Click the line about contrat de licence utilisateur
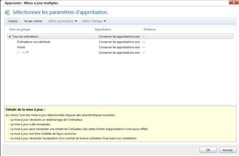This screenshot has height=156, width=239. (72, 138)
